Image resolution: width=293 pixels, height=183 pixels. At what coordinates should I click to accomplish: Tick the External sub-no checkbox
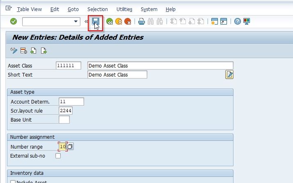click(x=58, y=156)
